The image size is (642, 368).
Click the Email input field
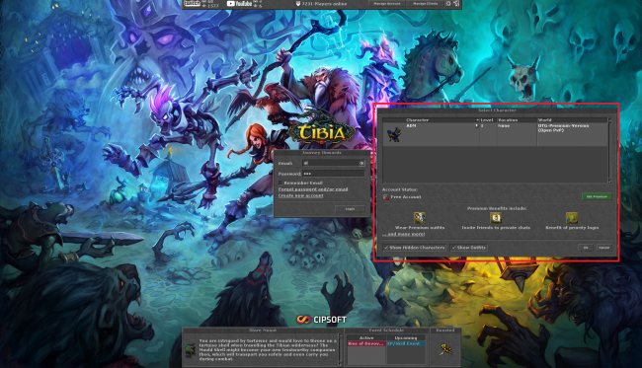tap(333, 163)
